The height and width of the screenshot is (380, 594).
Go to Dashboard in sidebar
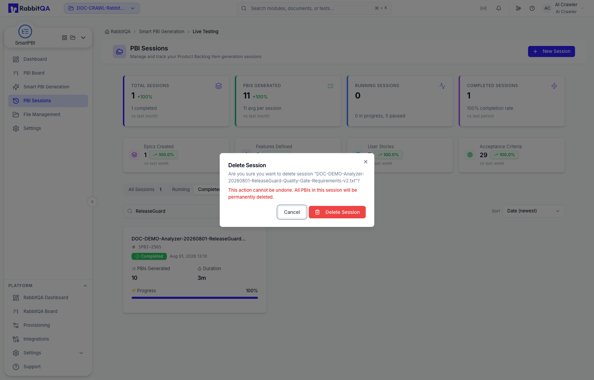pyautogui.click(x=48, y=59)
